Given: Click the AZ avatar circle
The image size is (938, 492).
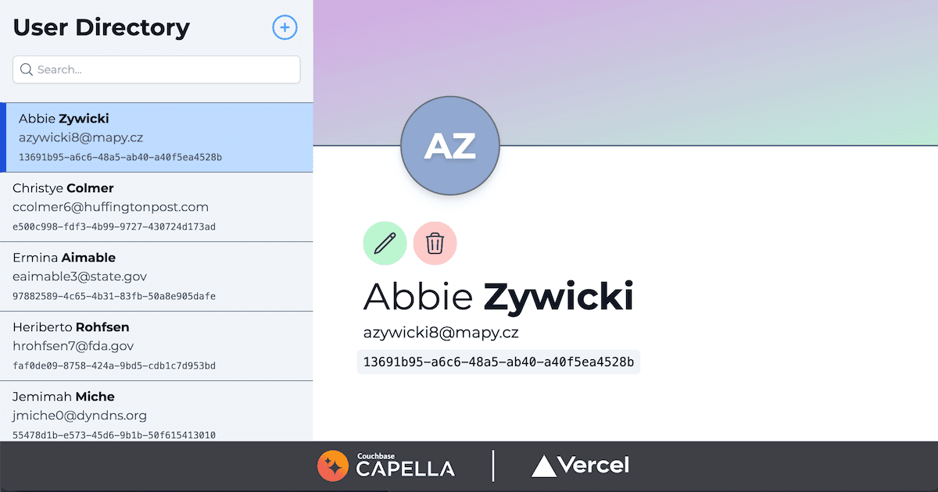Looking at the screenshot, I should tap(450, 146).
